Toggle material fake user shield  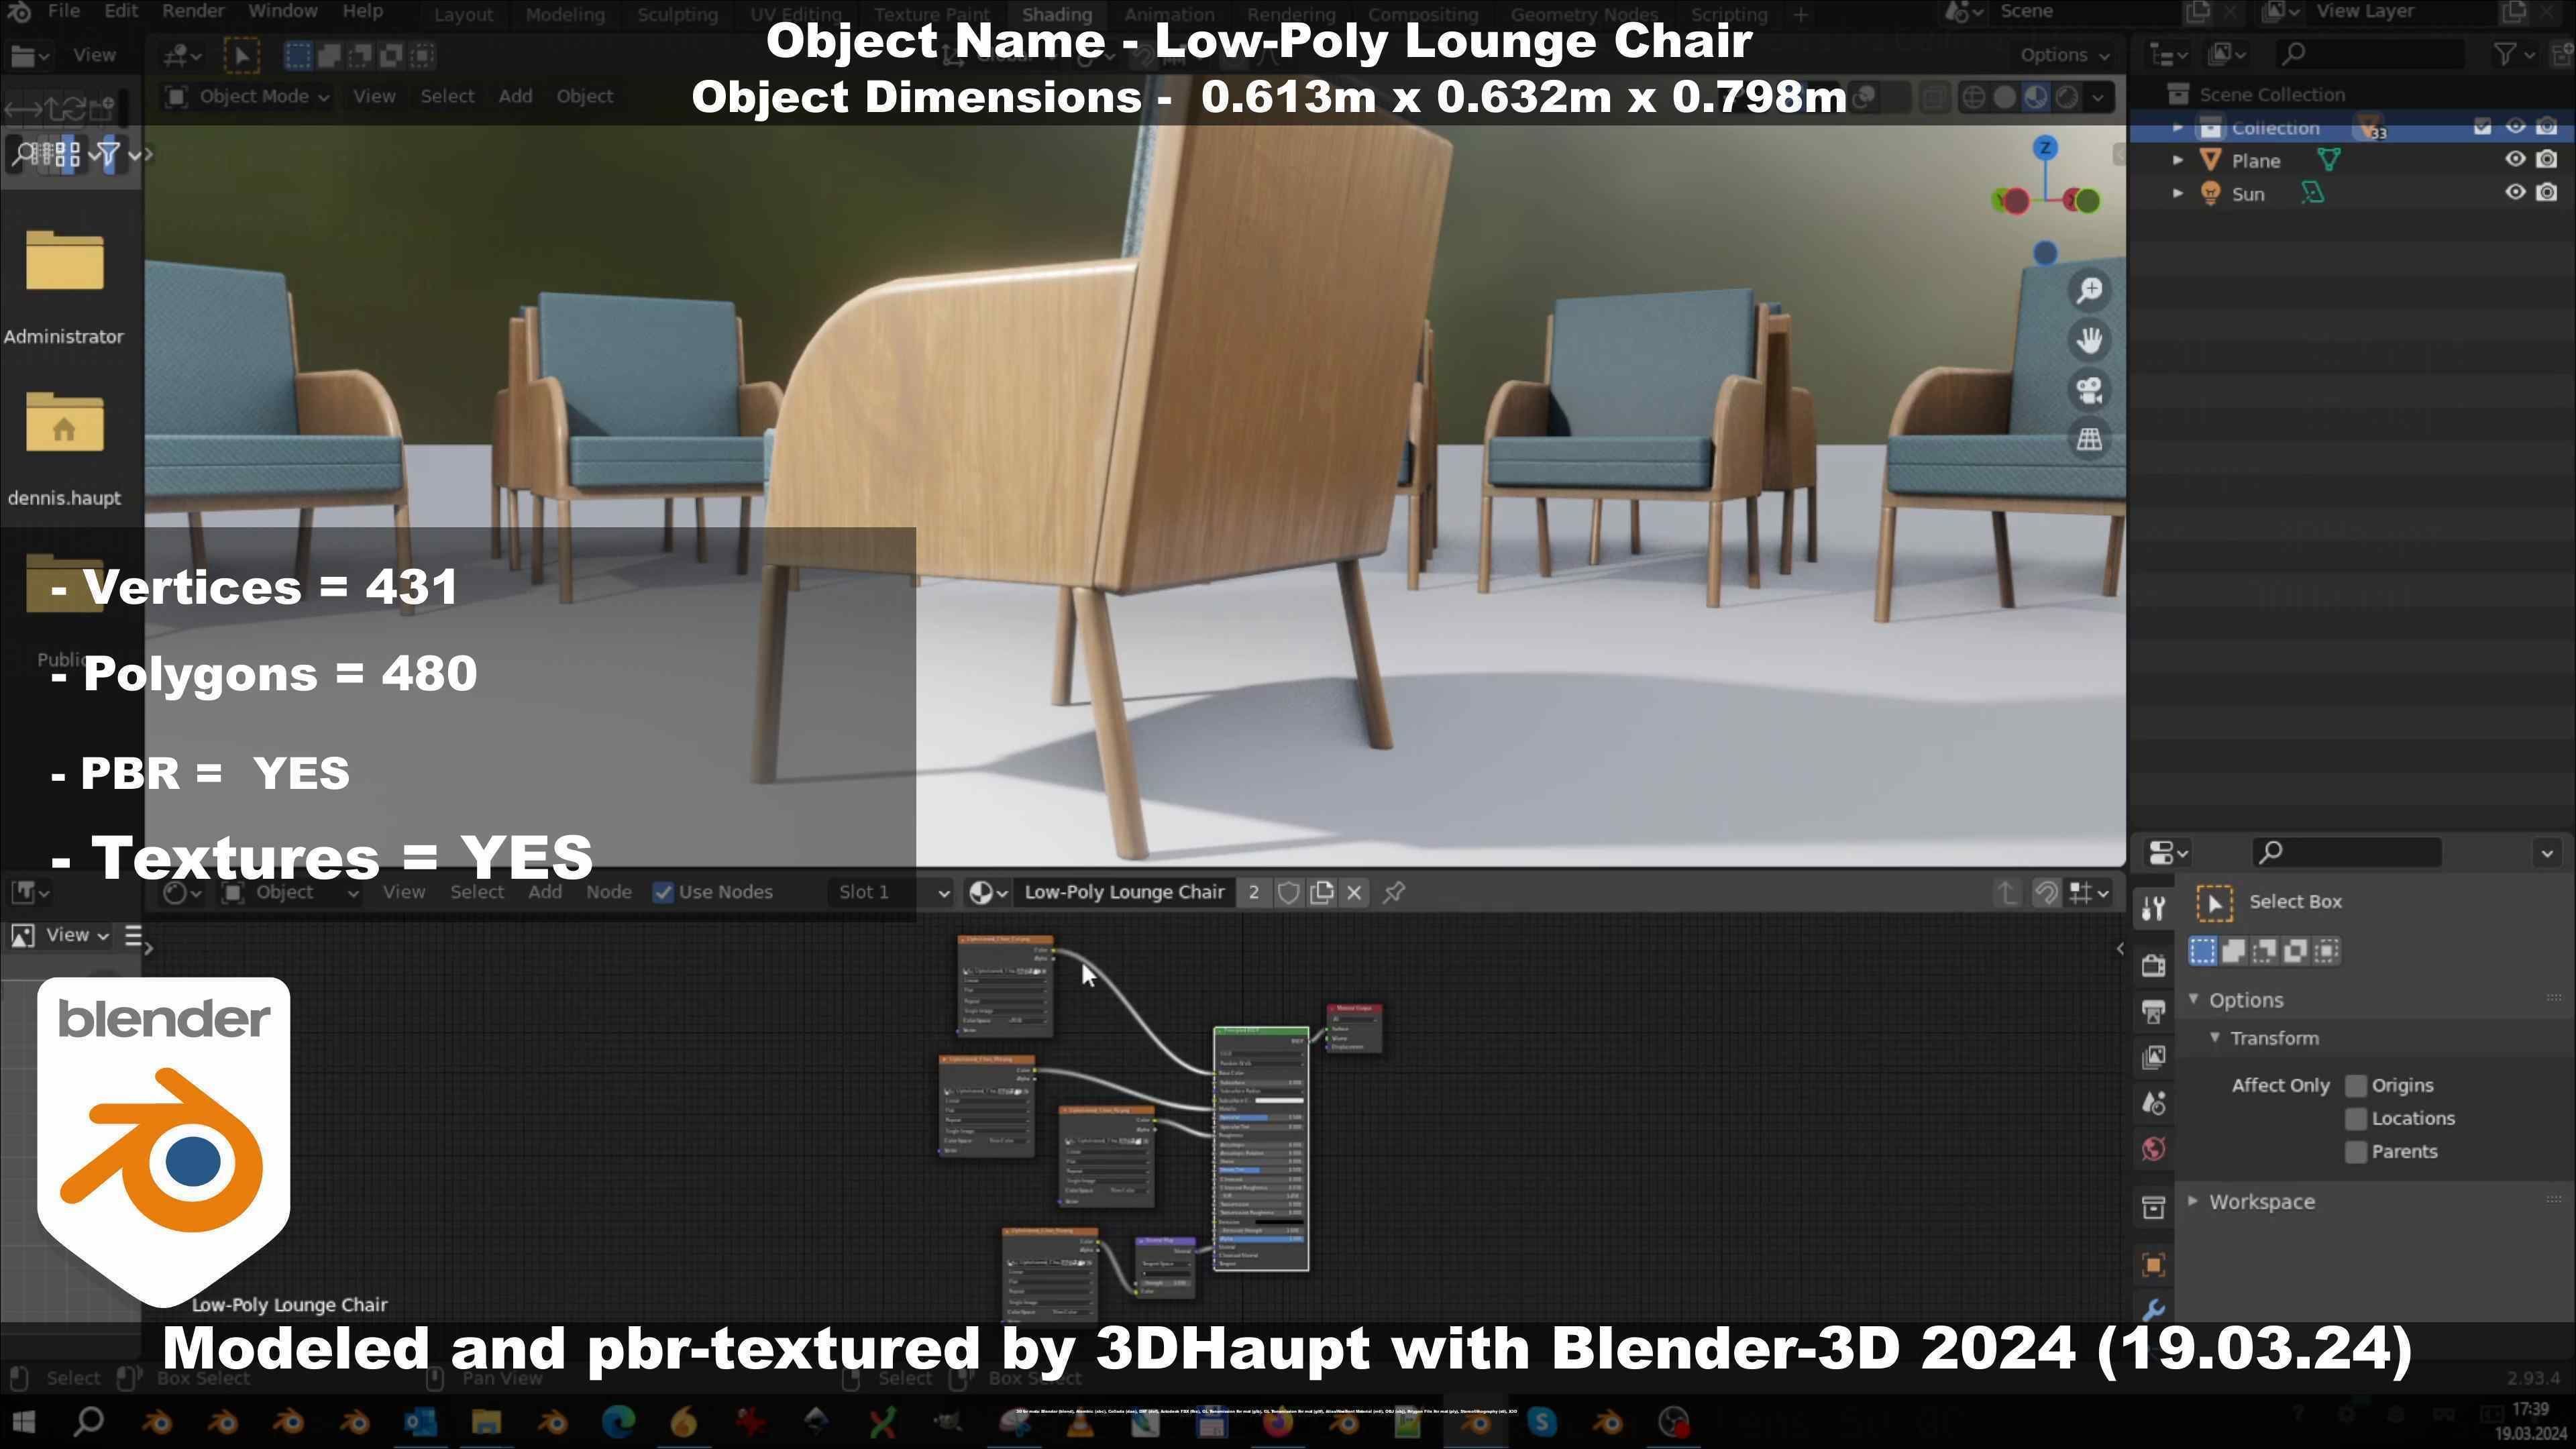coord(1288,892)
